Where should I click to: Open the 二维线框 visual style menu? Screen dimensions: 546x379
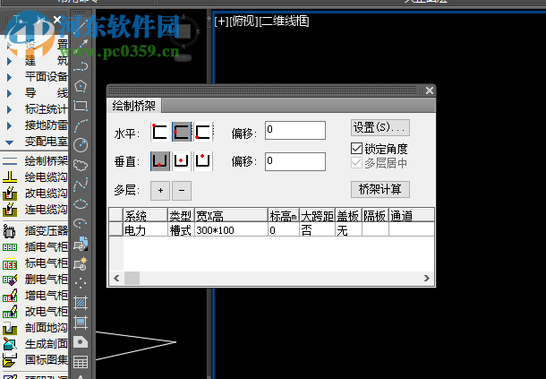click(285, 22)
